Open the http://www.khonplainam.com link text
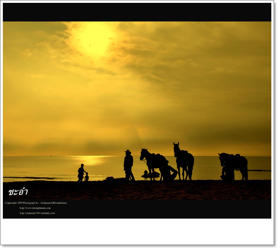277x248 pixels. pyautogui.click(x=35, y=208)
